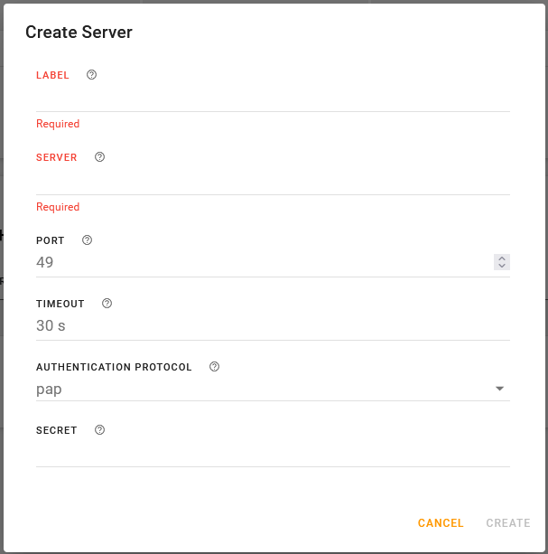Image resolution: width=548 pixels, height=554 pixels.
Task: Click the Create Server dialog title
Action: [79, 33]
